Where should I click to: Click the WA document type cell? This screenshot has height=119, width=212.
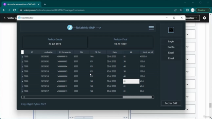point(98,57)
